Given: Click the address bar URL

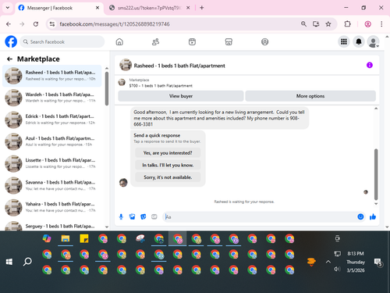Looking at the screenshot, I should point(115,24).
